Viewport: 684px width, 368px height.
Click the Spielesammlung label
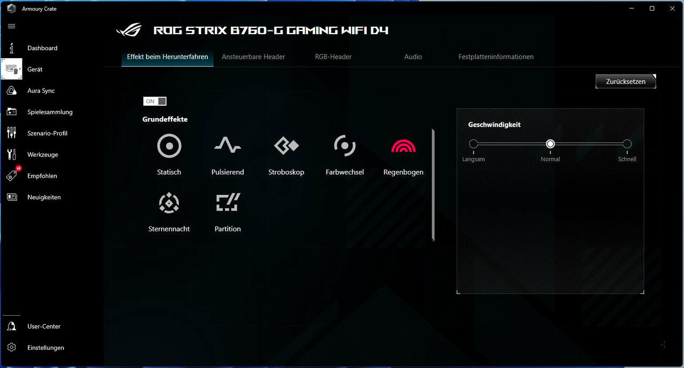(x=50, y=112)
